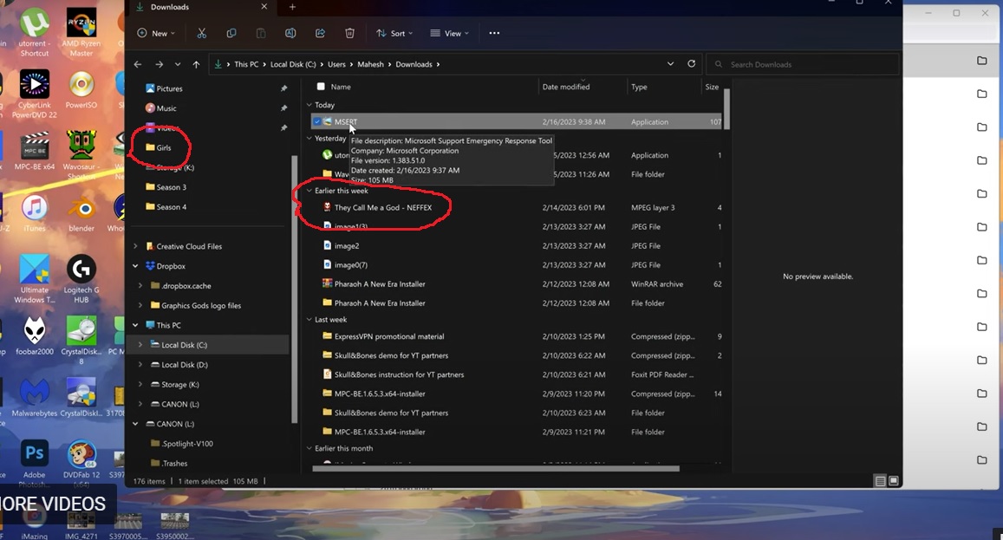
Task: Open blender desktop icon
Action: pos(81,214)
